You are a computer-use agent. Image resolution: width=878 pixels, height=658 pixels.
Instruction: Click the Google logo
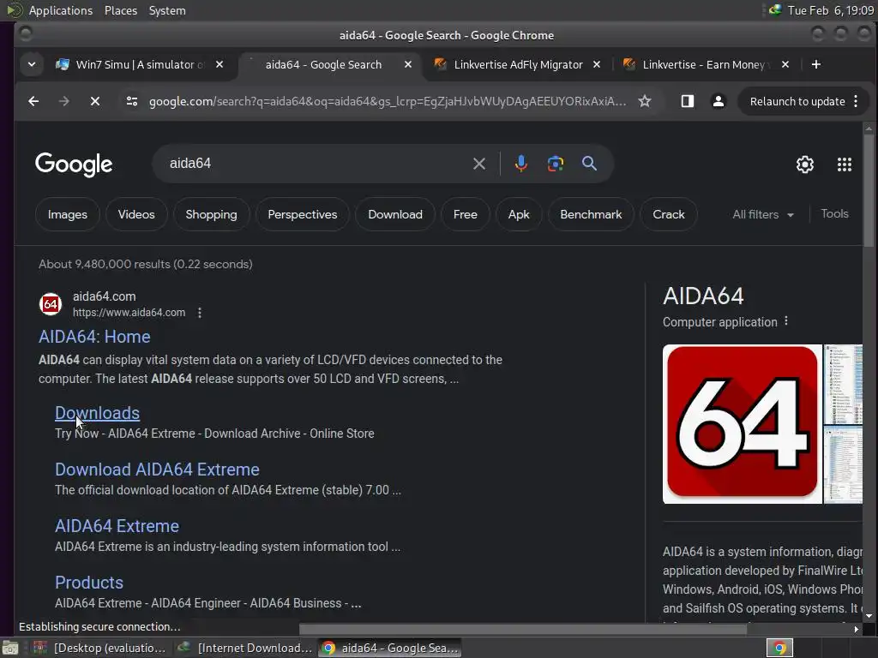pyautogui.click(x=74, y=164)
